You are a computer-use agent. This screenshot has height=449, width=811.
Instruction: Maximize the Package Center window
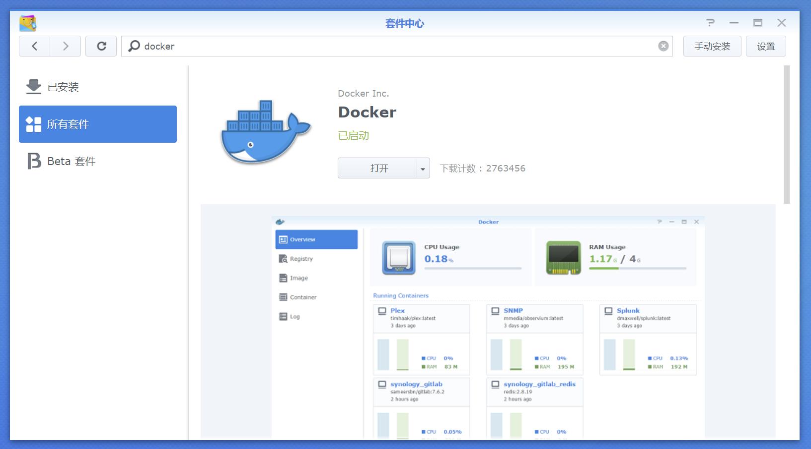point(758,23)
